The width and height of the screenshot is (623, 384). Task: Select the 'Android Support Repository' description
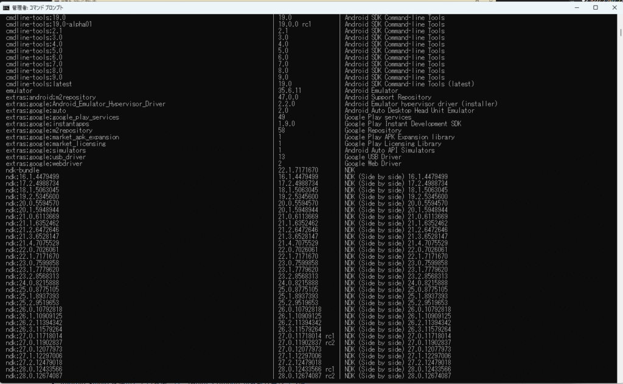pyautogui.click(x=388, y=98)
